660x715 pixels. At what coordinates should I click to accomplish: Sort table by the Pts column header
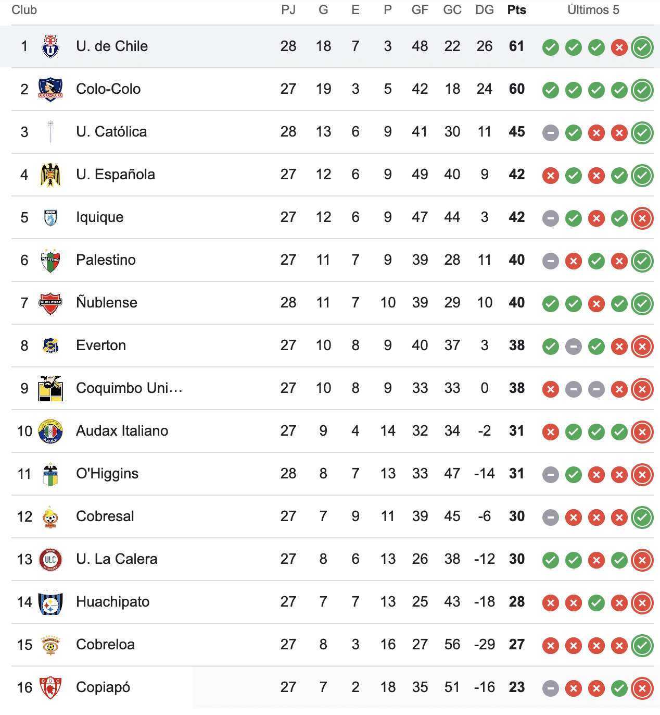coord(516,10)
